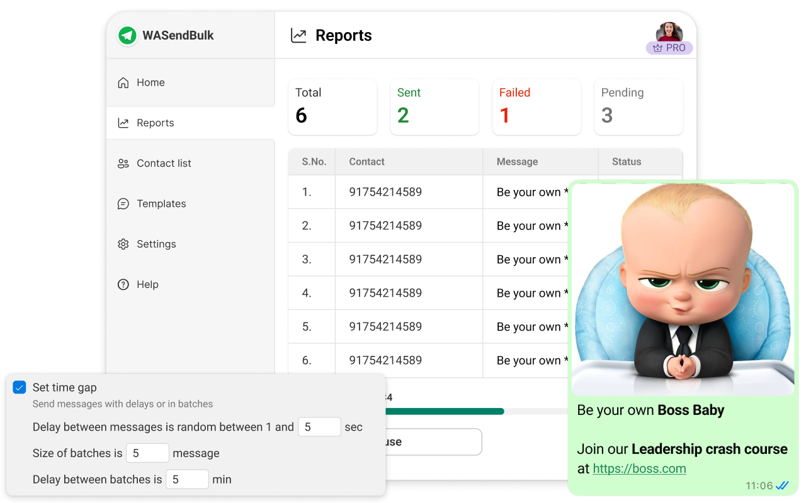The height and width of the screenshot is (503, 806).
Task: Select the Sent messages card
Action: tap(434, 107)
